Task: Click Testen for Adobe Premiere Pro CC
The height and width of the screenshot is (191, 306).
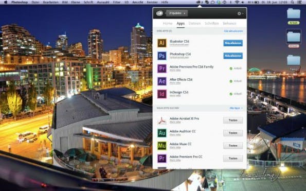Action: pos(233,159)
